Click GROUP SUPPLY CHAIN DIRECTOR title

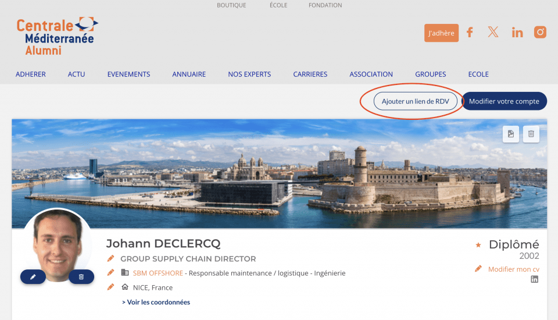pos(188,259)
